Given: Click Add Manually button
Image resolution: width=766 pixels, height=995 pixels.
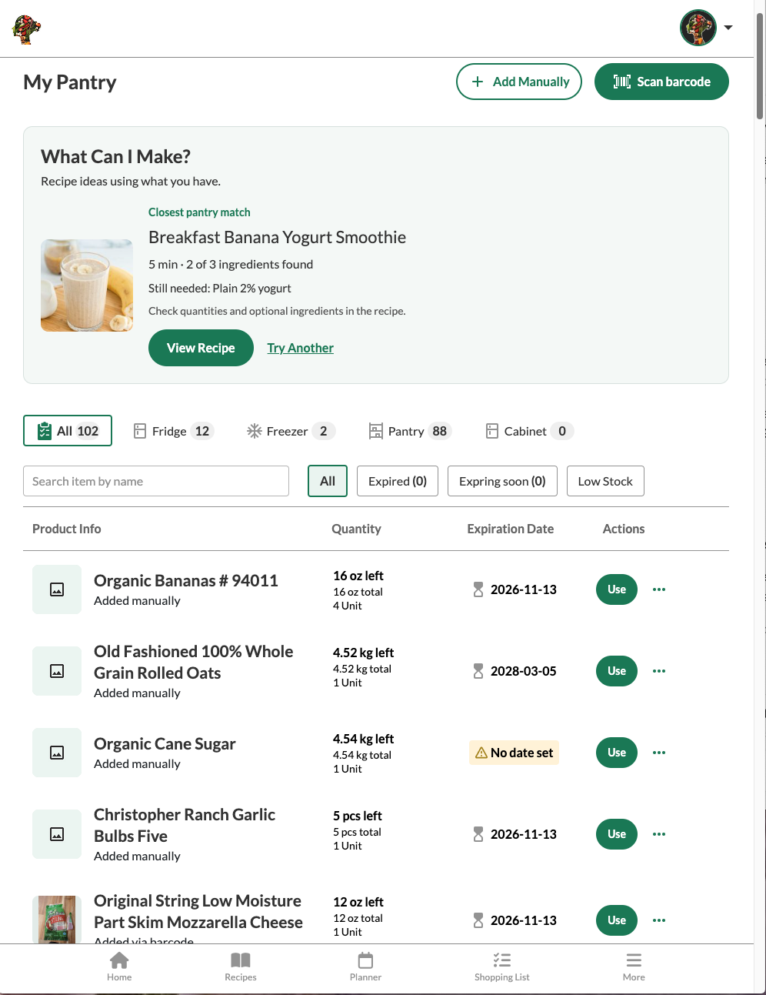Looking at the screenshot, I should pyautogui.click(x=519, y=82).
